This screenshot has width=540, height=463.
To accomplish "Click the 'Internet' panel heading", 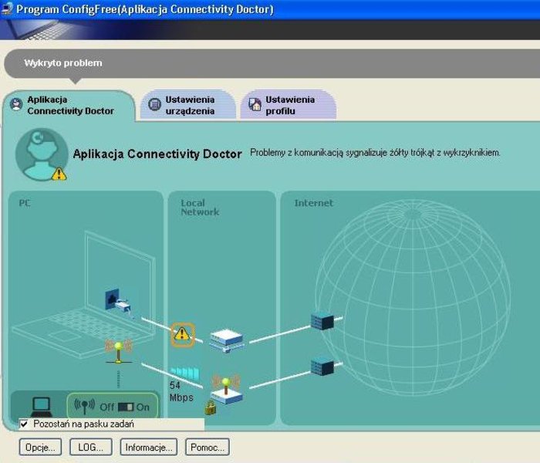I will click(313, 203).
